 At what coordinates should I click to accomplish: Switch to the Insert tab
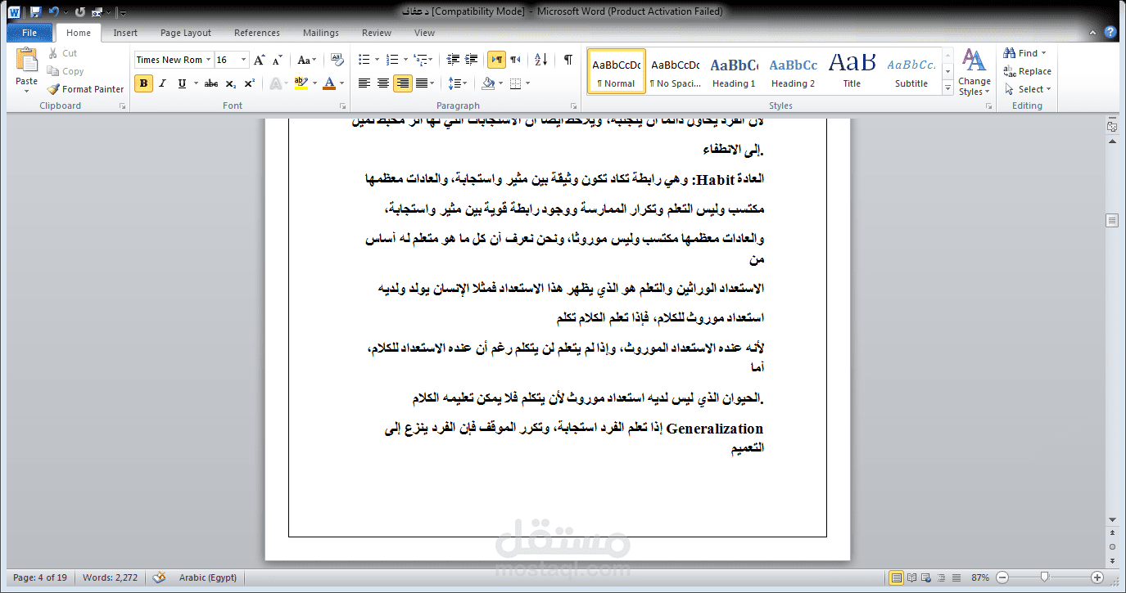[125, 33]
